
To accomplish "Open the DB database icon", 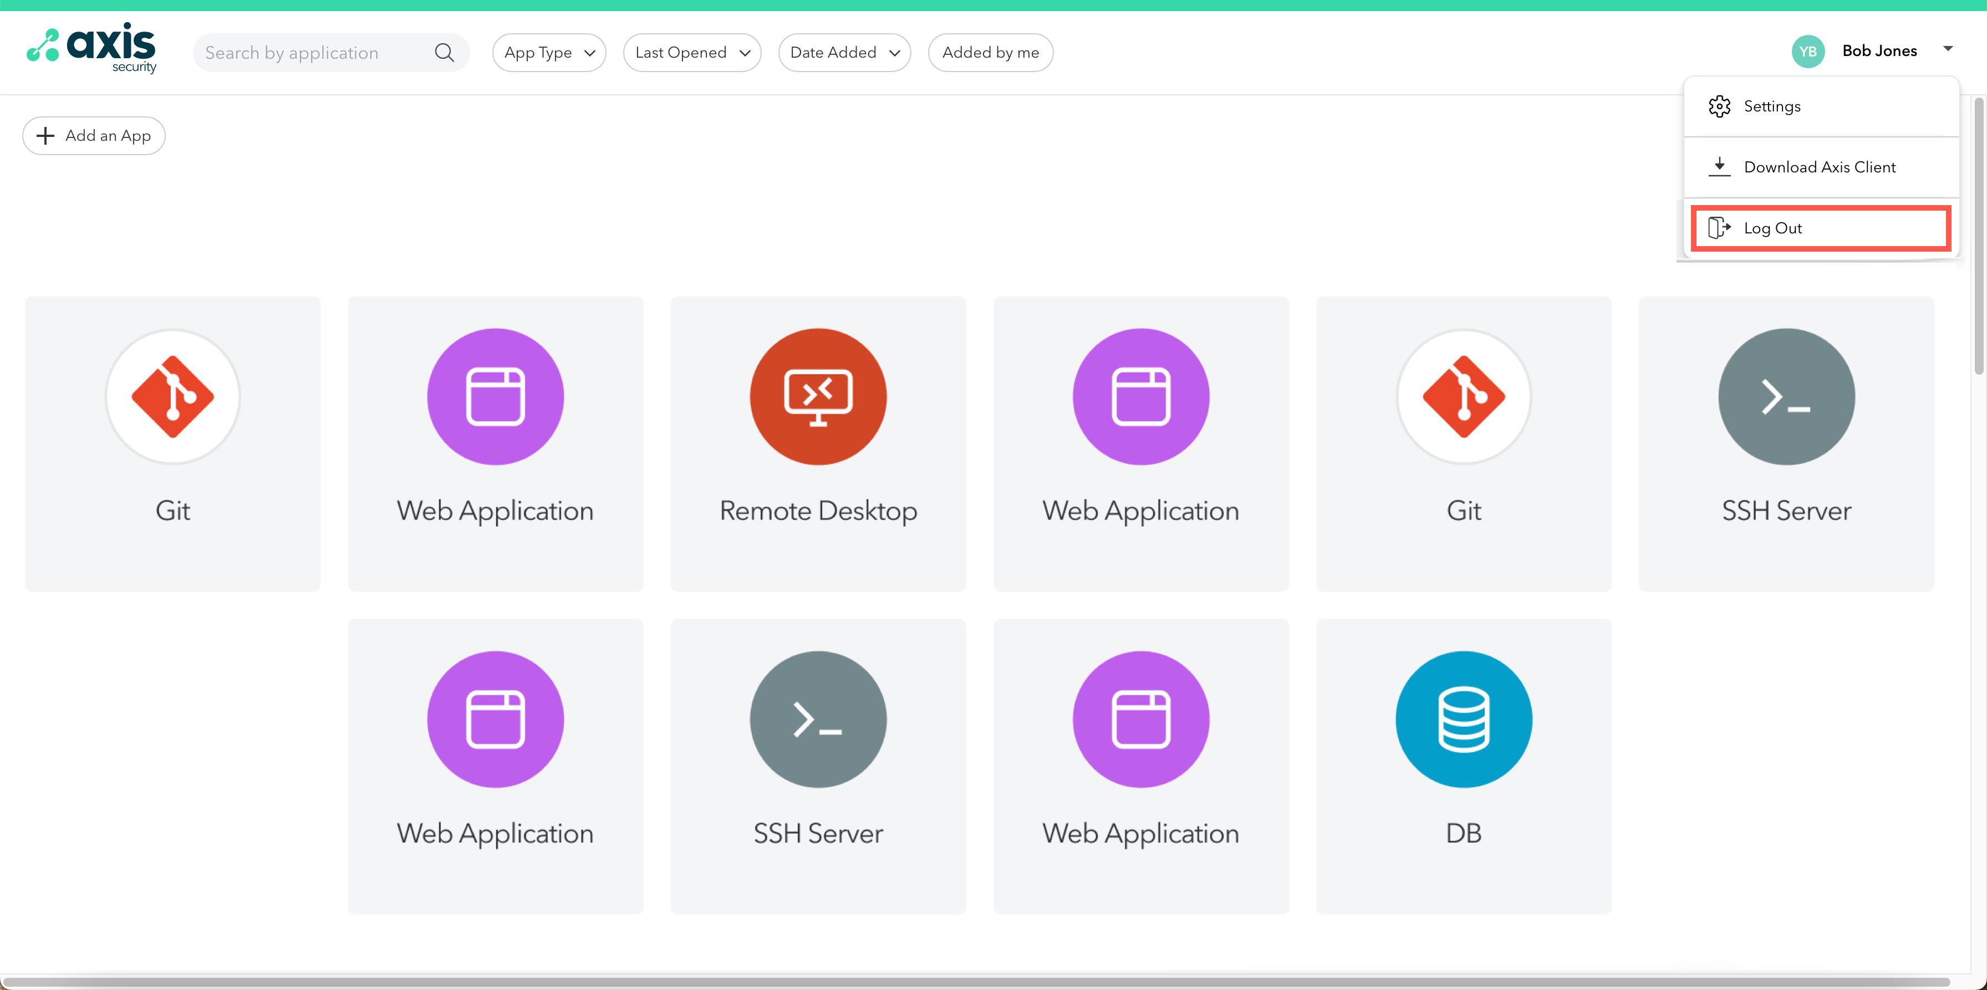I will 1463,719.
